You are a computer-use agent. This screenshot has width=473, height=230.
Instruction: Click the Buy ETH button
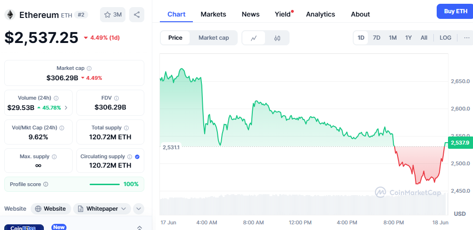coord(455,11)
